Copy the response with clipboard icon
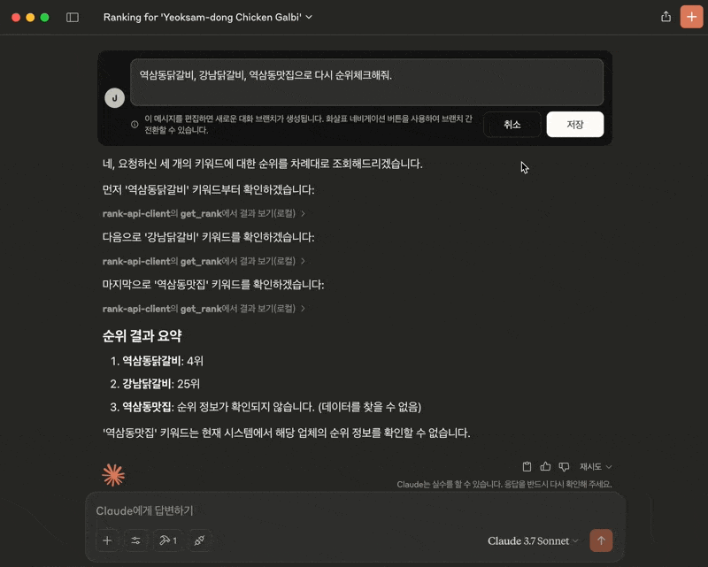708x567 pixels. [x=527, y=466]
